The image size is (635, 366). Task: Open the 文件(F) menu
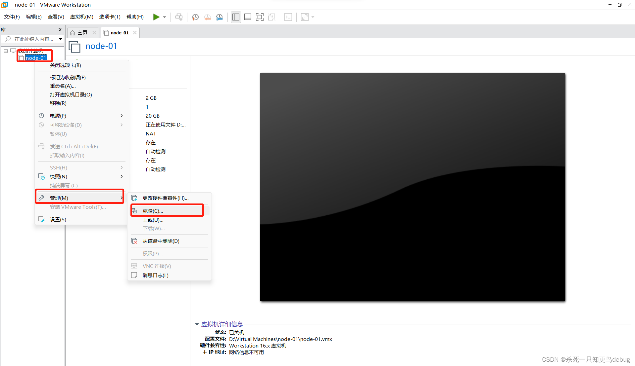12,17
